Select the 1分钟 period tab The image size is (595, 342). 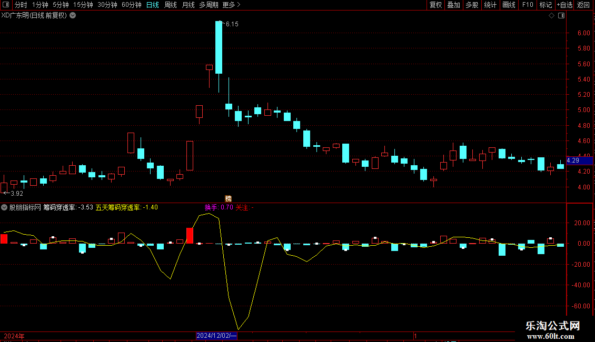coord(40,5)
